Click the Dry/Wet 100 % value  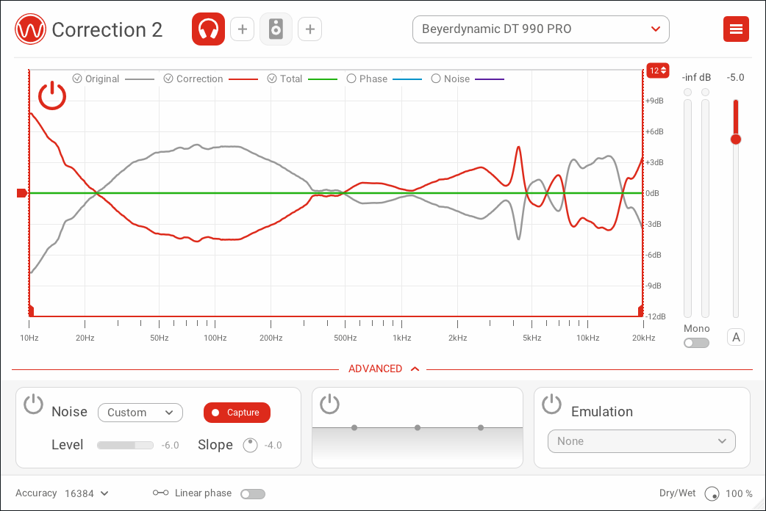tap(739, 494)
